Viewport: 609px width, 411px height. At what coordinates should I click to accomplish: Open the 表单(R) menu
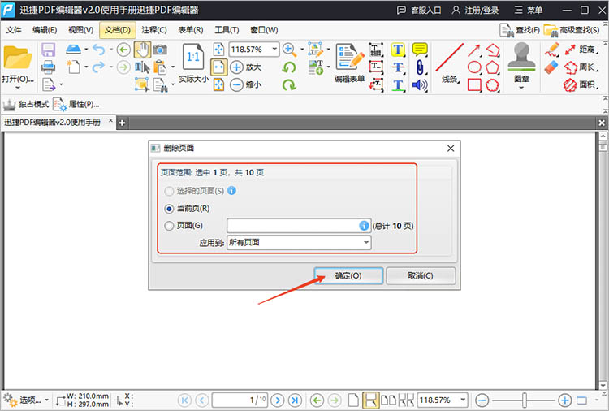point(190,30)
